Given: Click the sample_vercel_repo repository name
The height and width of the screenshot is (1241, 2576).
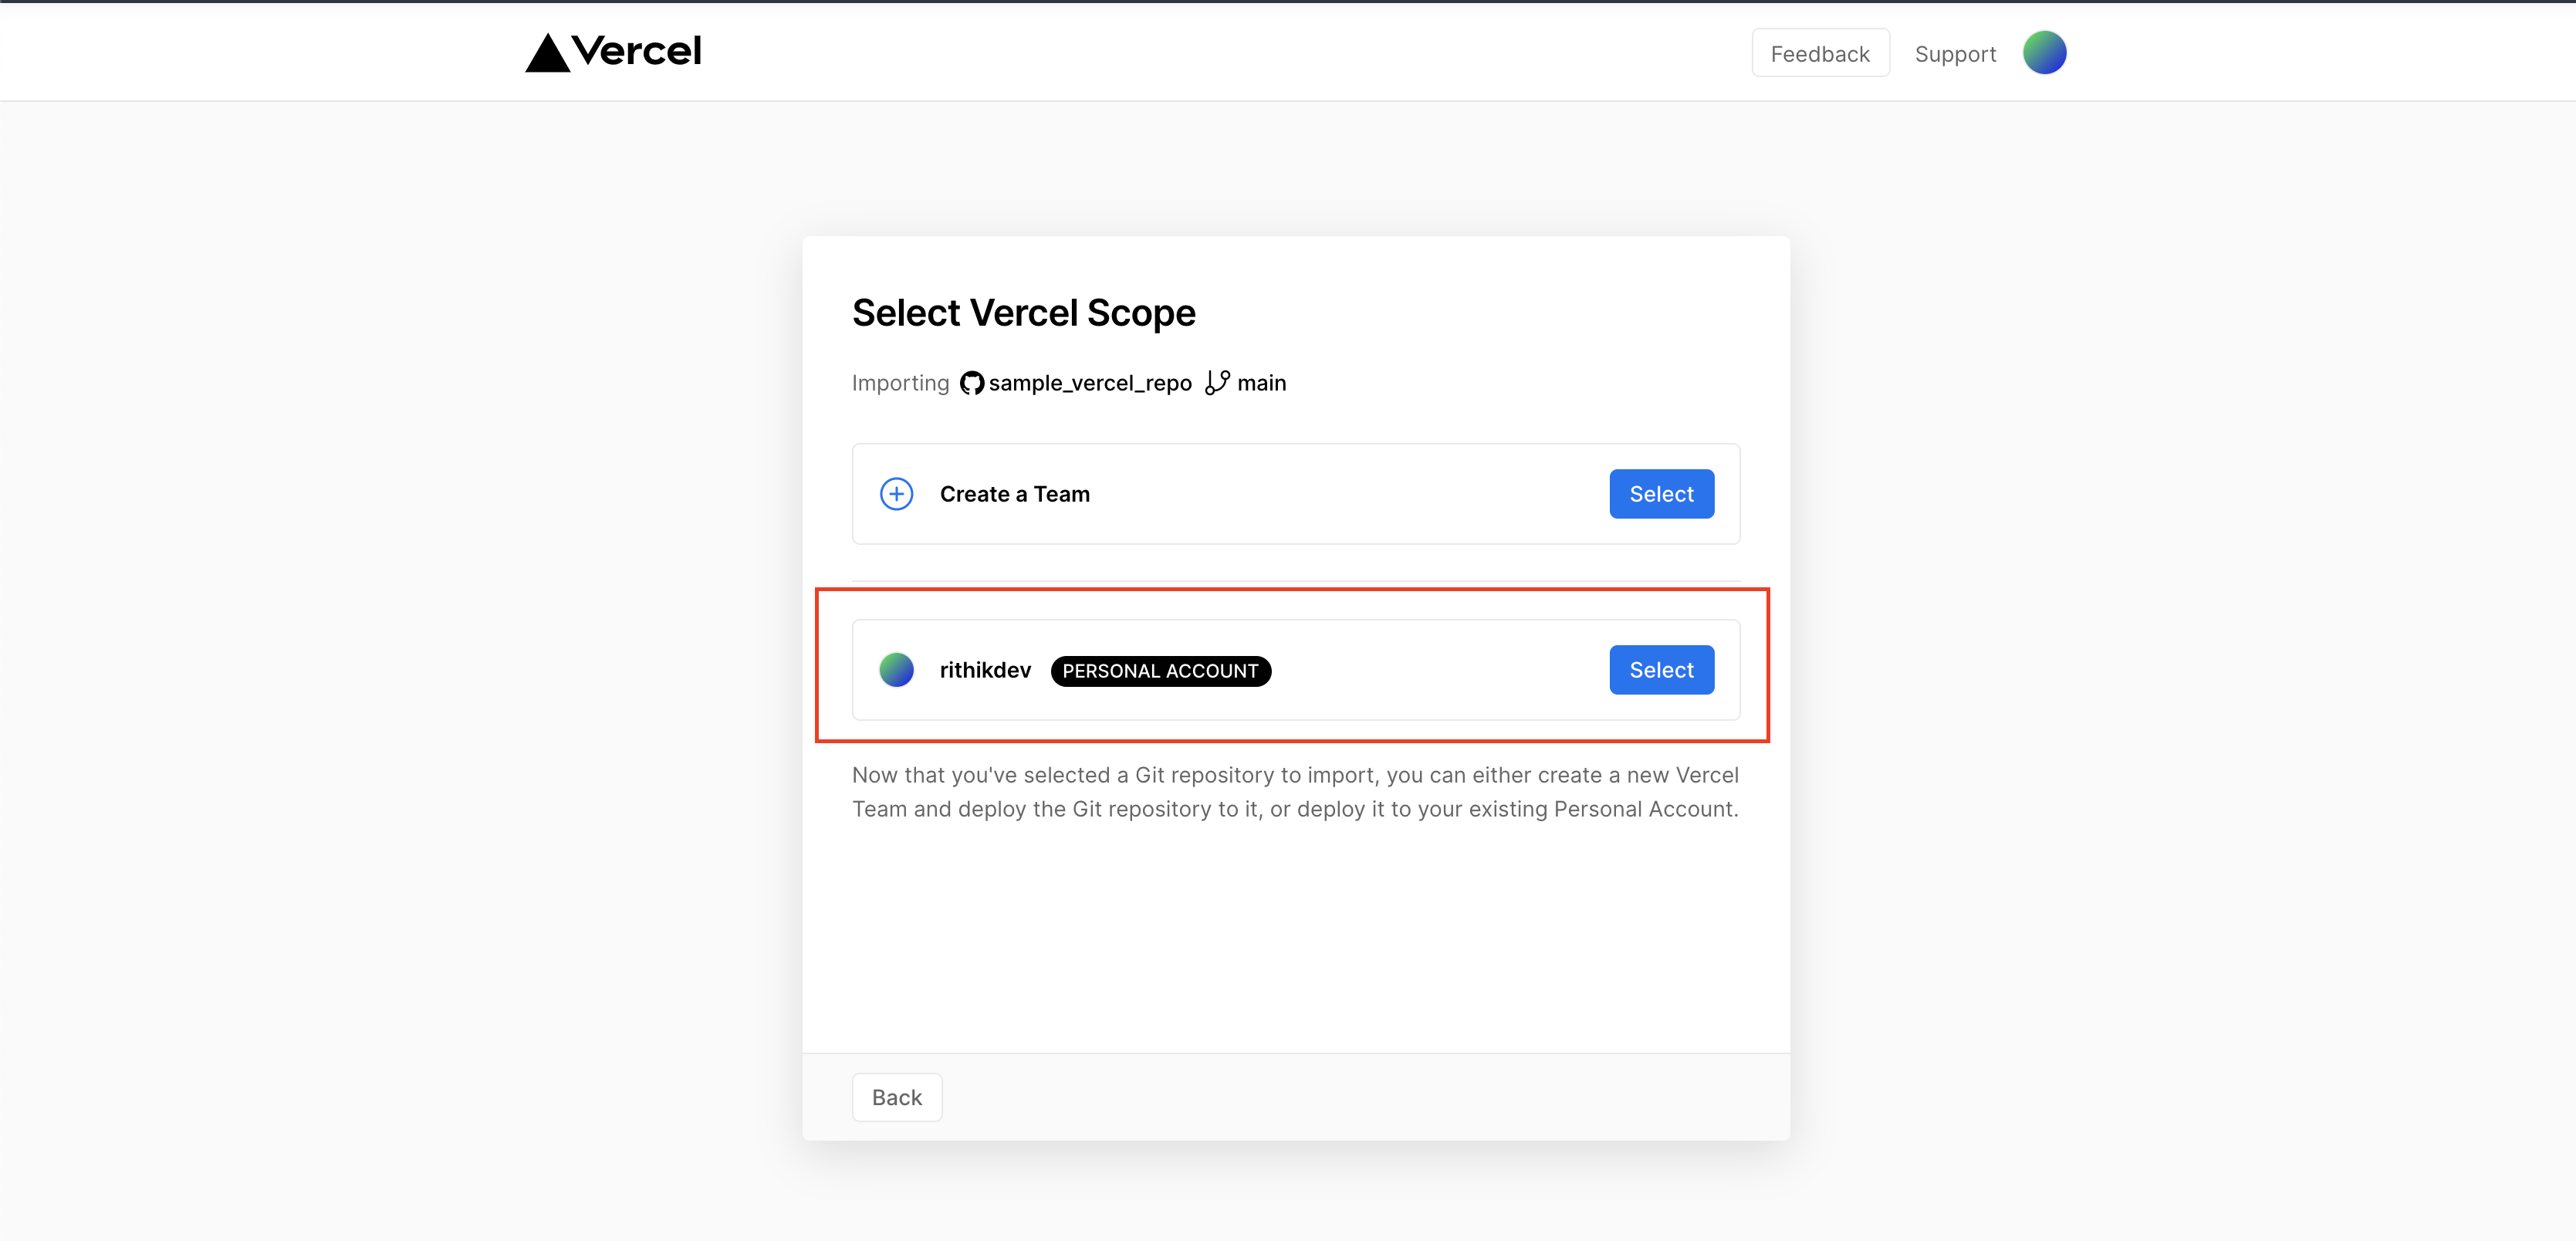Looking at the screenshot, I should (1089, 383).
